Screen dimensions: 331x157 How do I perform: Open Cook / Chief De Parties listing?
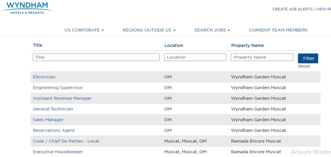coord(66,141)
